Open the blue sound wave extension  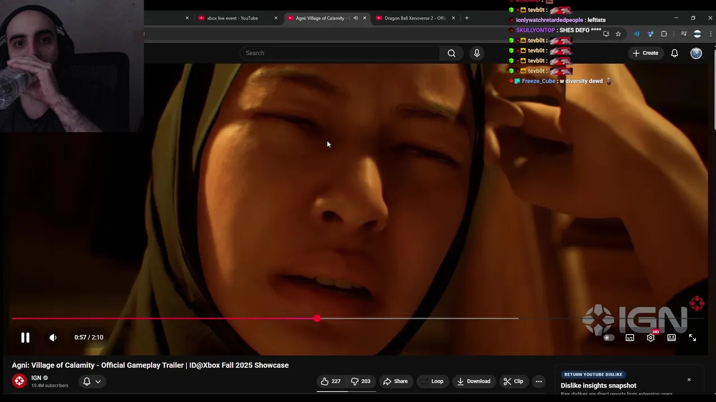point(637,34)
